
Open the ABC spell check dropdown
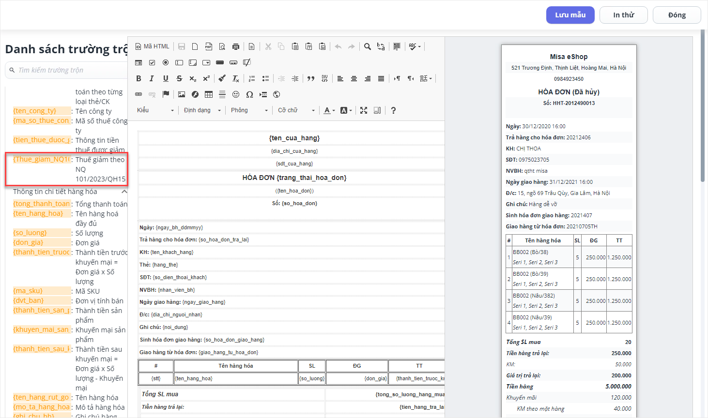415,46
